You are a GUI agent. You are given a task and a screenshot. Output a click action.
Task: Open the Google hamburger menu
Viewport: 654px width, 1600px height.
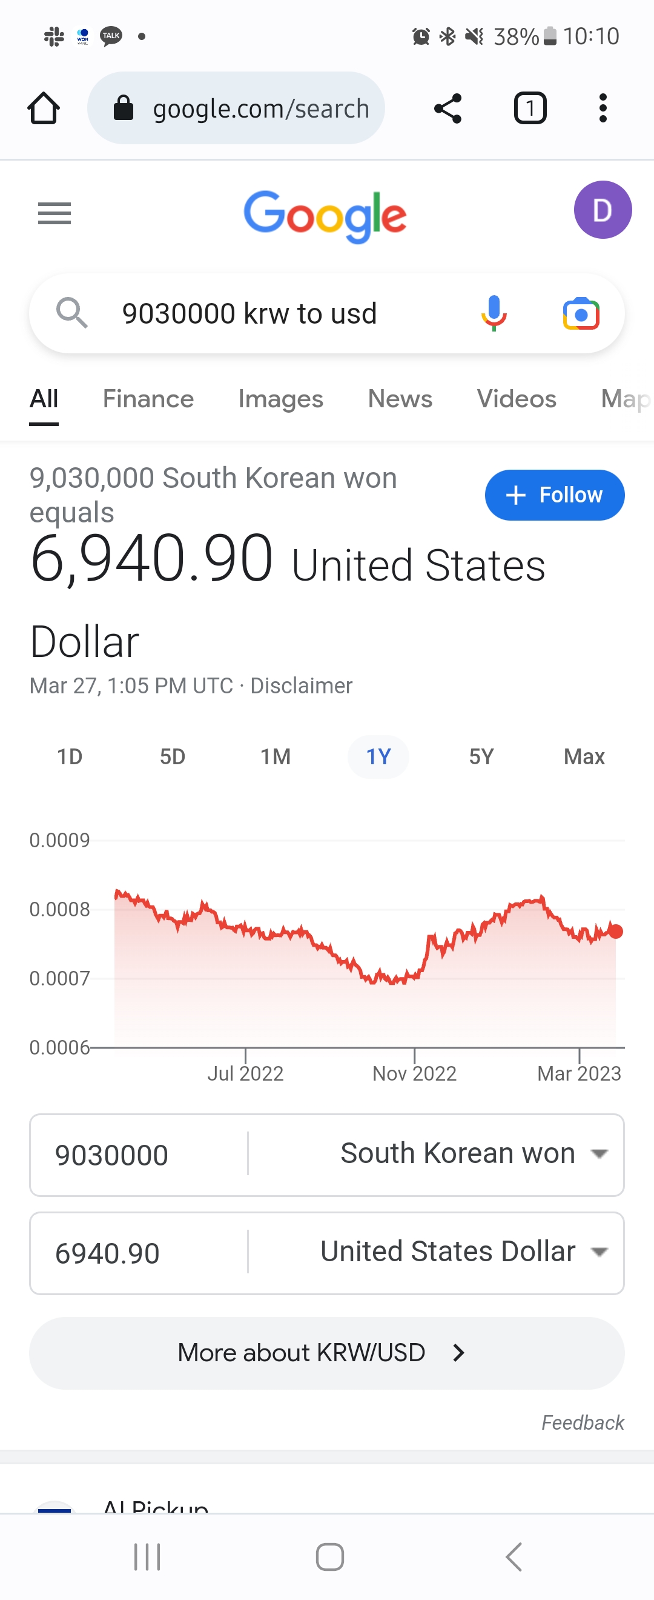(x=54, y=214)
